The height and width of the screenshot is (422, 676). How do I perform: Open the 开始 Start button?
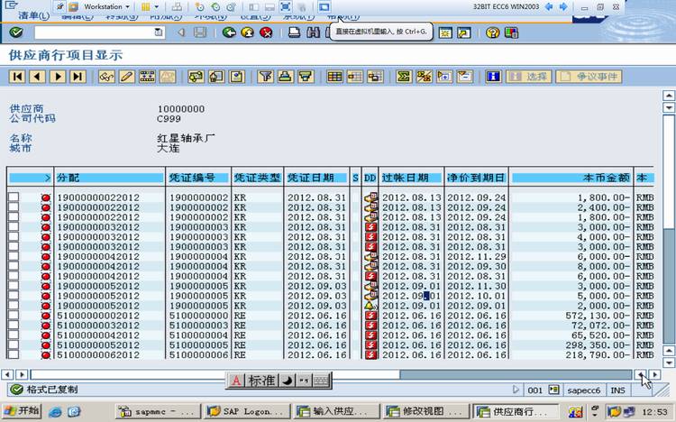click(22, 411)
